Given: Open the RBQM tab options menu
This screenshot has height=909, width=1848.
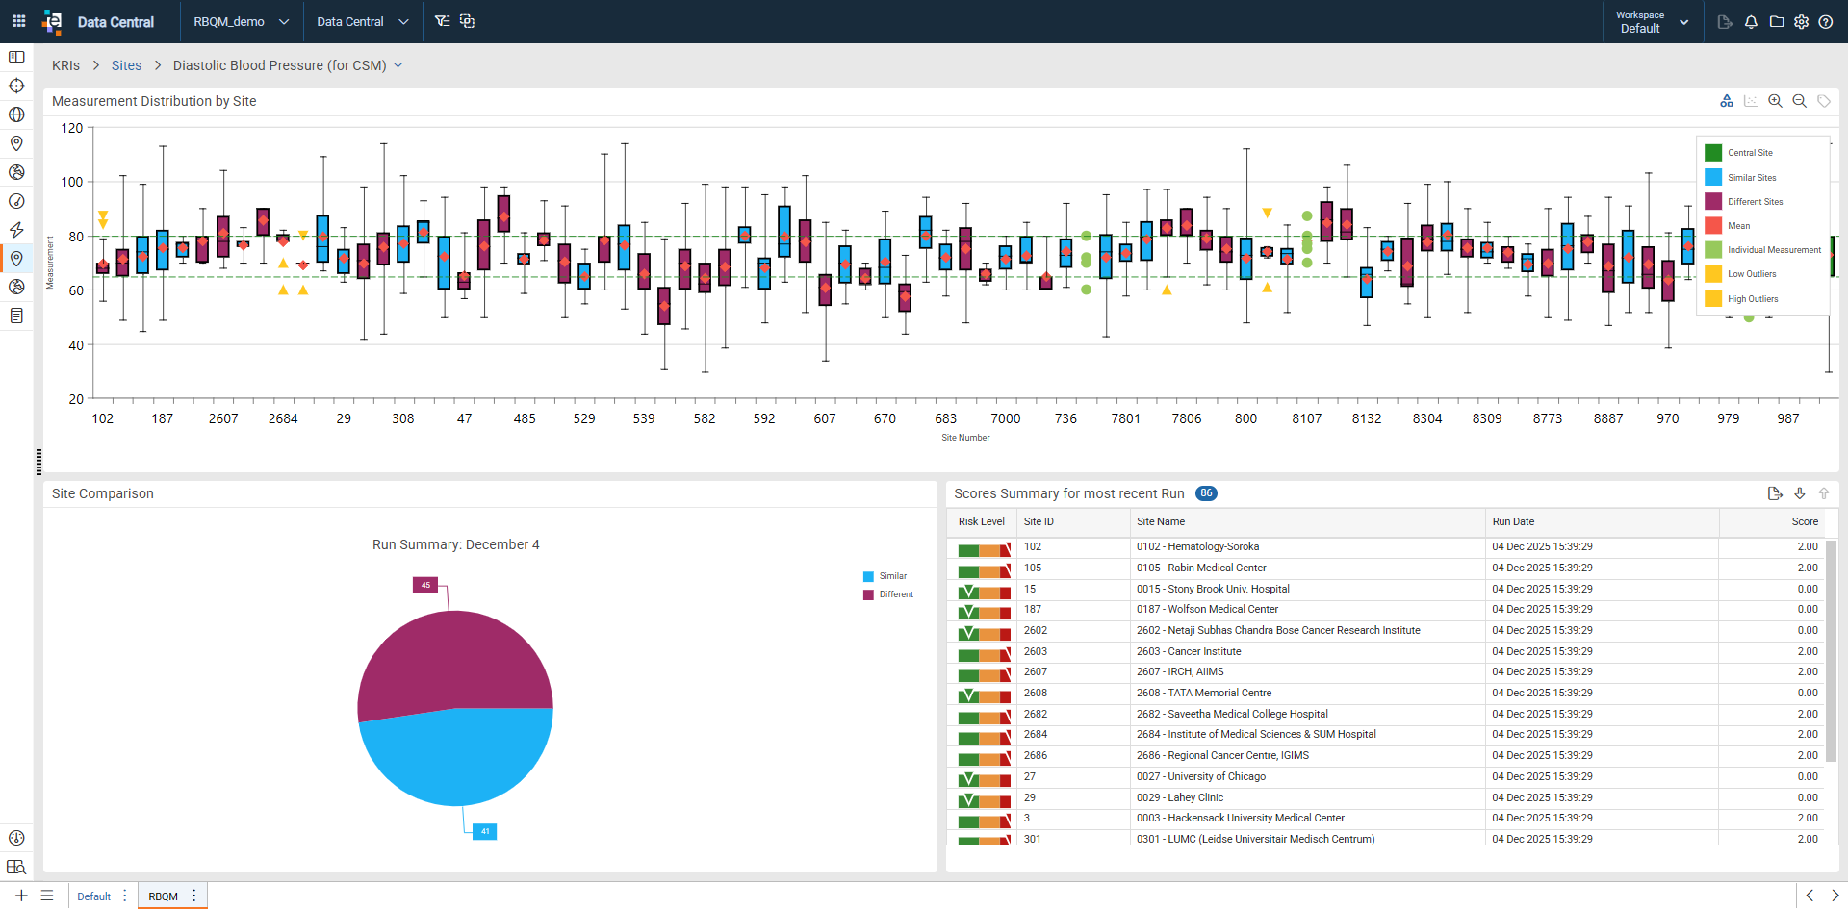Looking at the screenshot, I should [194, 896].
